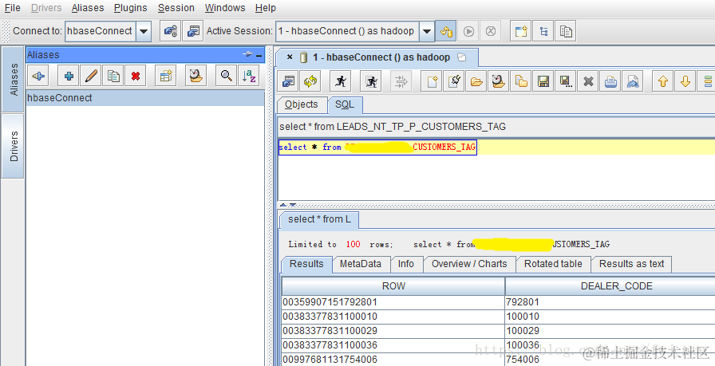Open session properties in session toolbar
The width and height of the screenshot is (715, 366).
(x=288, y=81)
